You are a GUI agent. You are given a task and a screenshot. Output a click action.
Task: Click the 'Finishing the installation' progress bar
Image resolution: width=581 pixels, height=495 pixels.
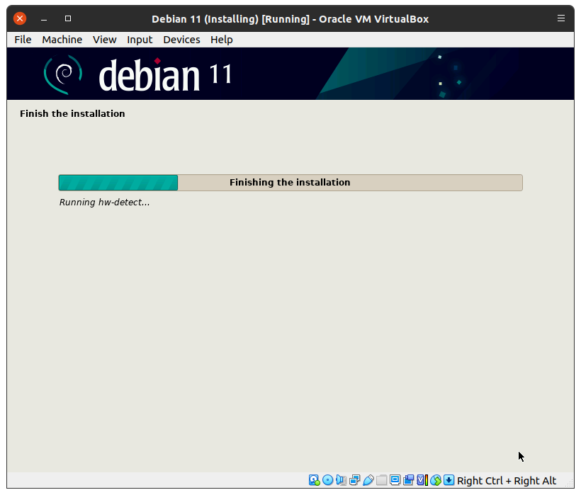(x=290, y=183)
